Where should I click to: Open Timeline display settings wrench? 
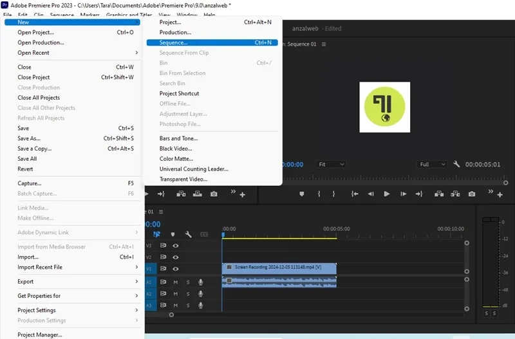[188, 234]
